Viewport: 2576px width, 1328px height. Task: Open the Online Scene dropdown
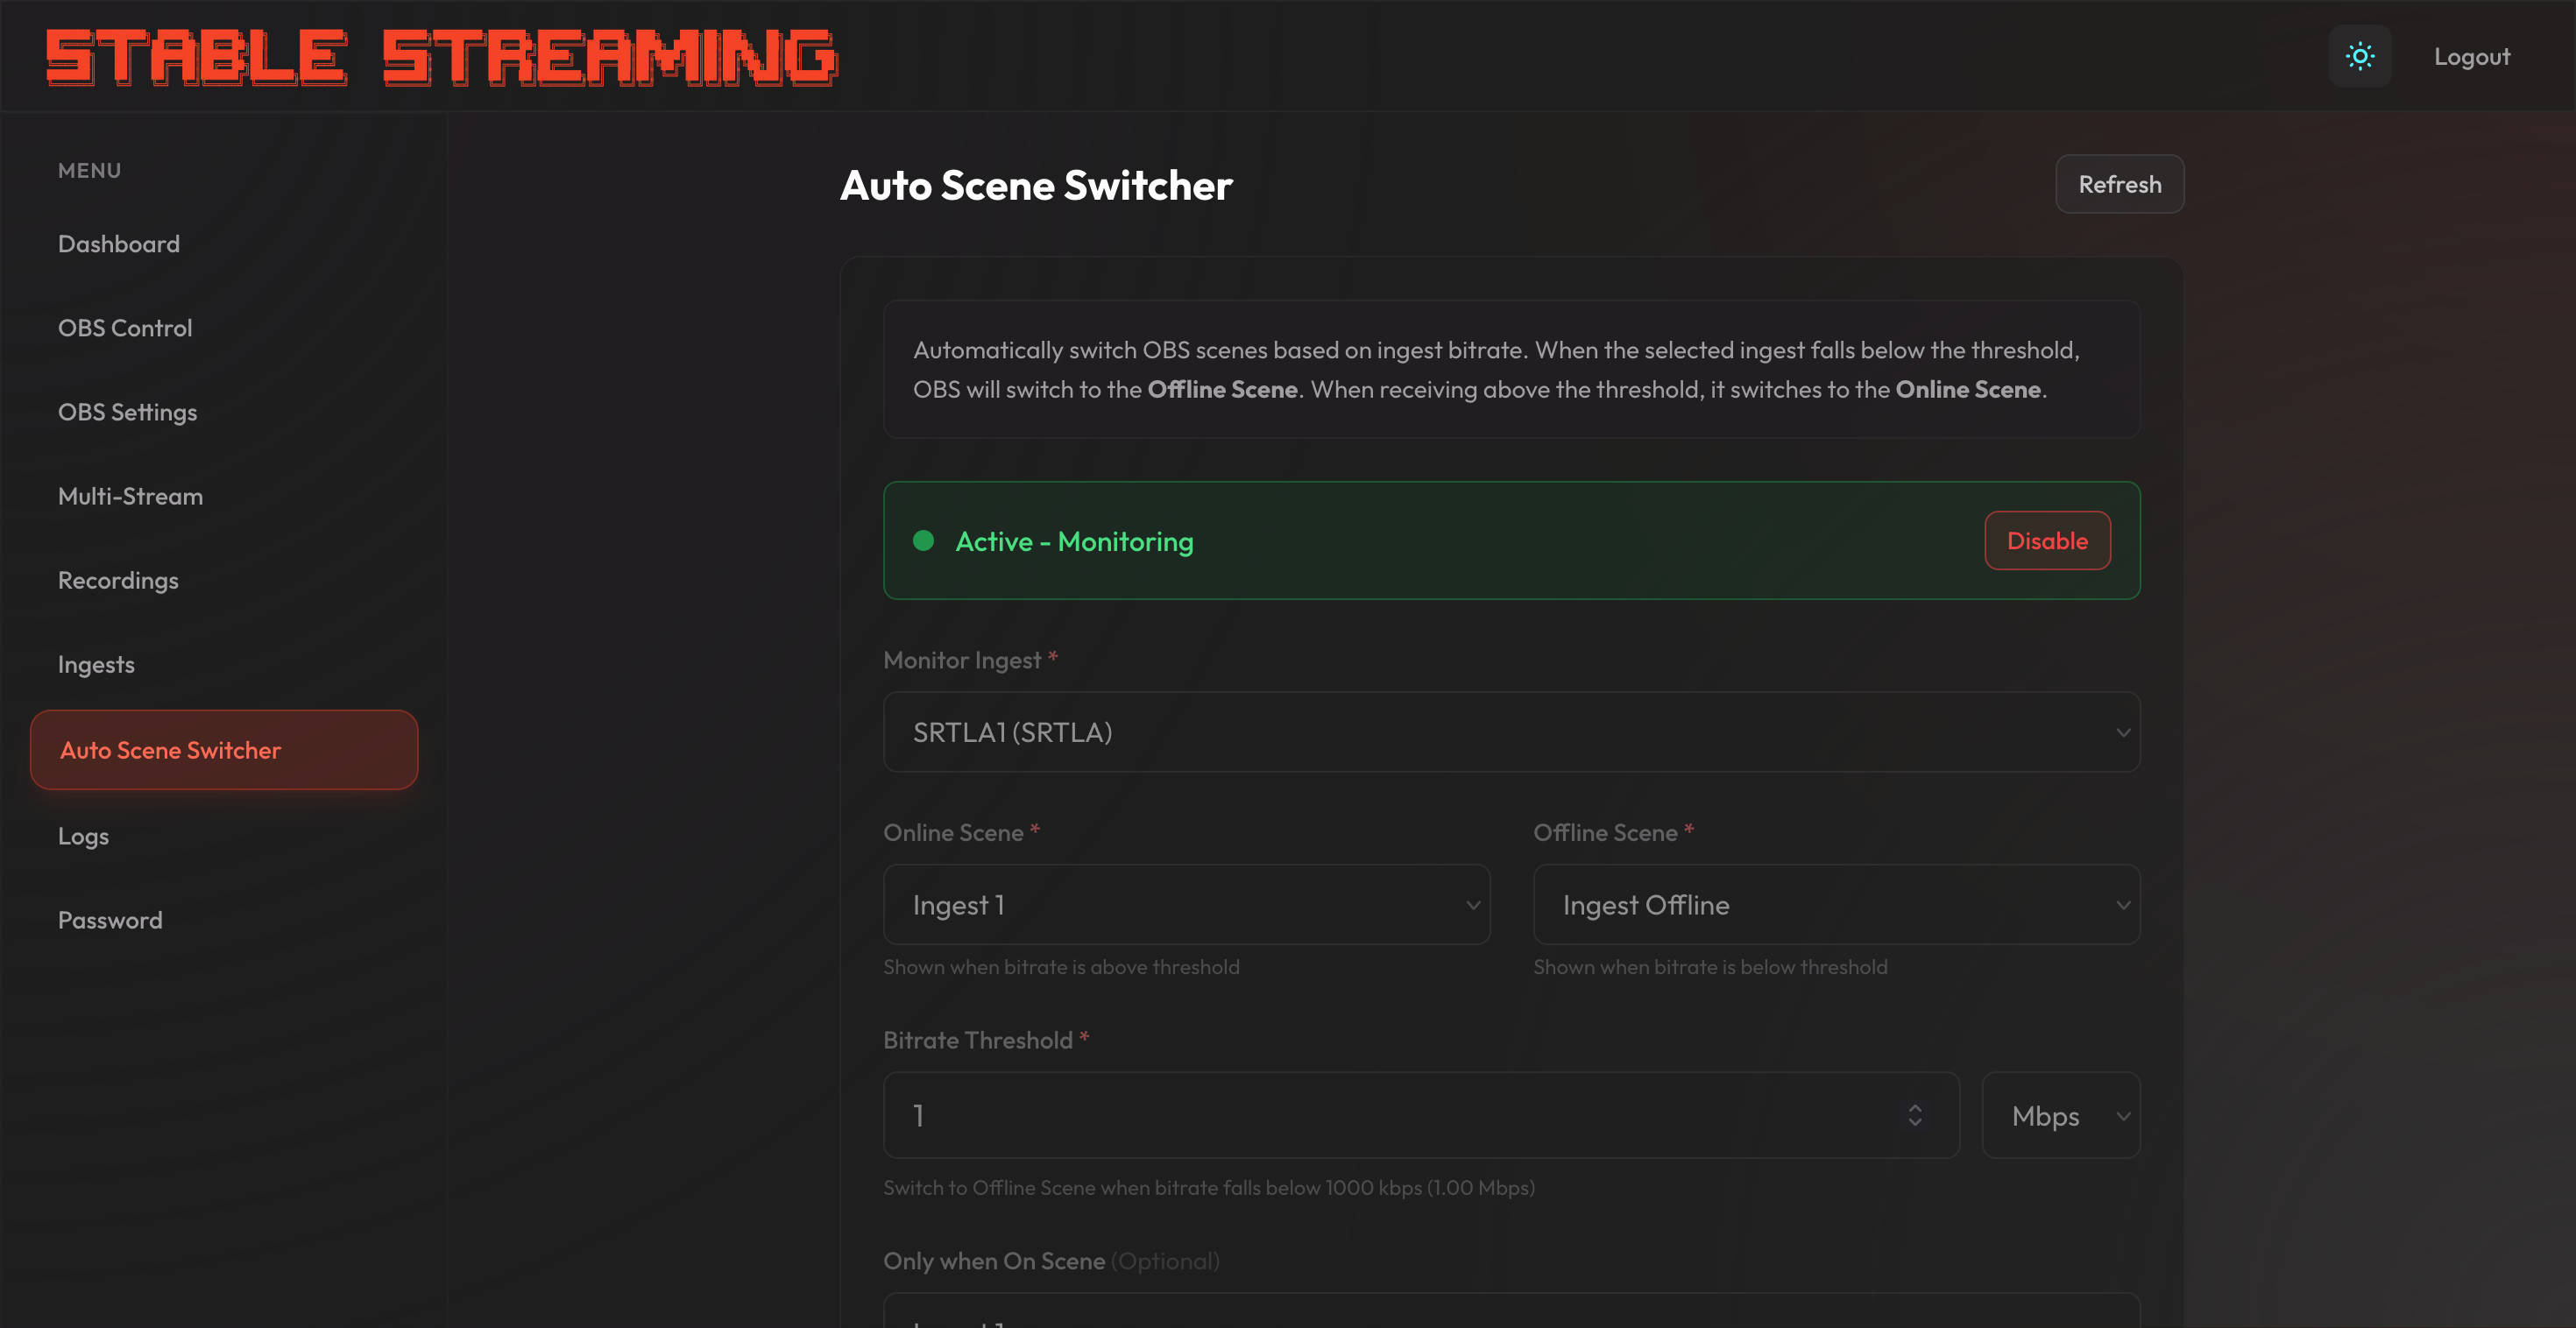point(1186,905)
